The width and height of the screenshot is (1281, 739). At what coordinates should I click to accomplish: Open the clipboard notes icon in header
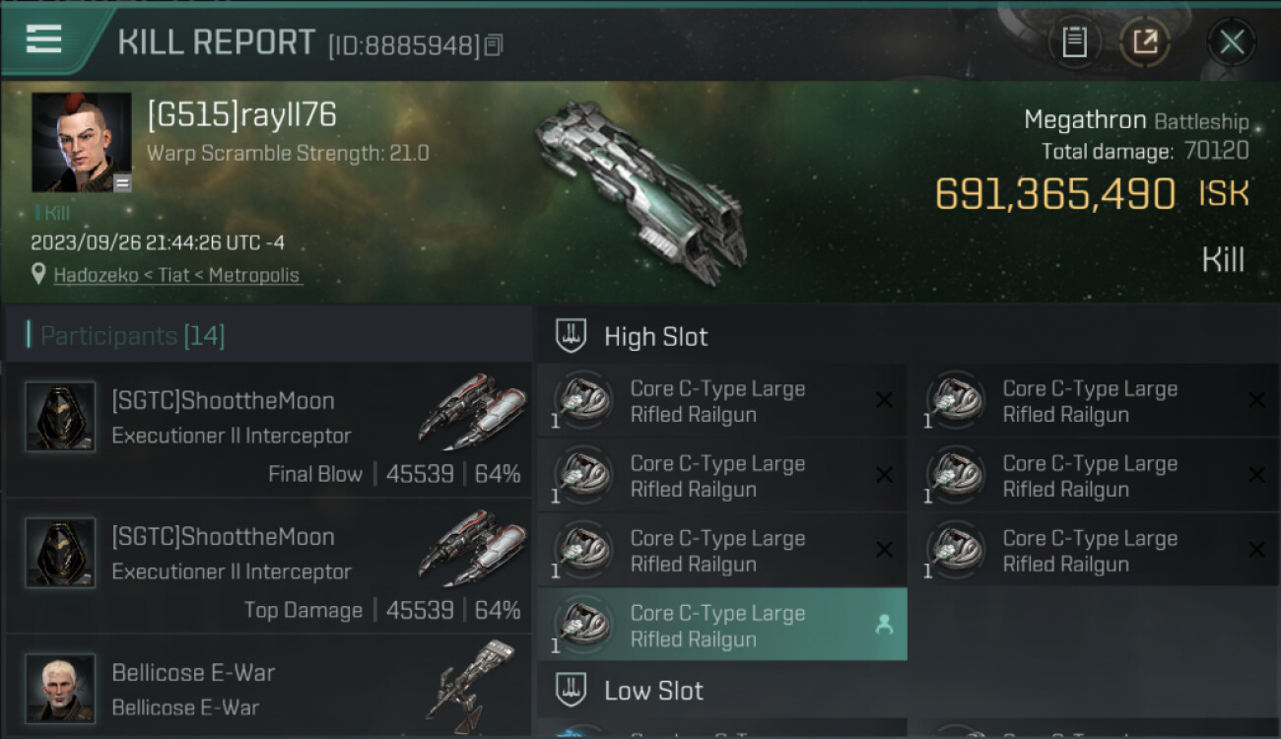pos(1074,42)
